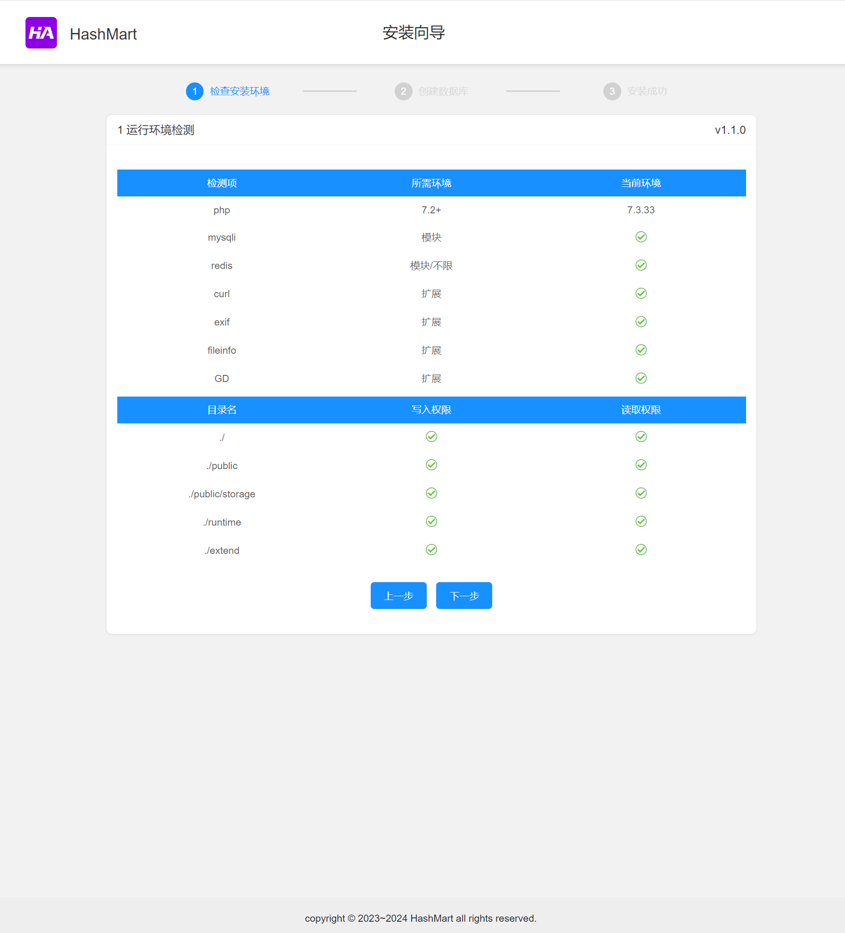This screenshot has width=845, height=933.
Task: Click the 模块/不限 requirement for redis
Action: click(x=431, y=266)
